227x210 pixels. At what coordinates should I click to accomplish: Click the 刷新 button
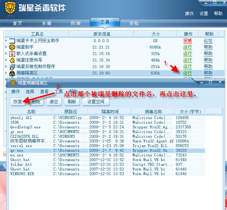pos(72,102)
